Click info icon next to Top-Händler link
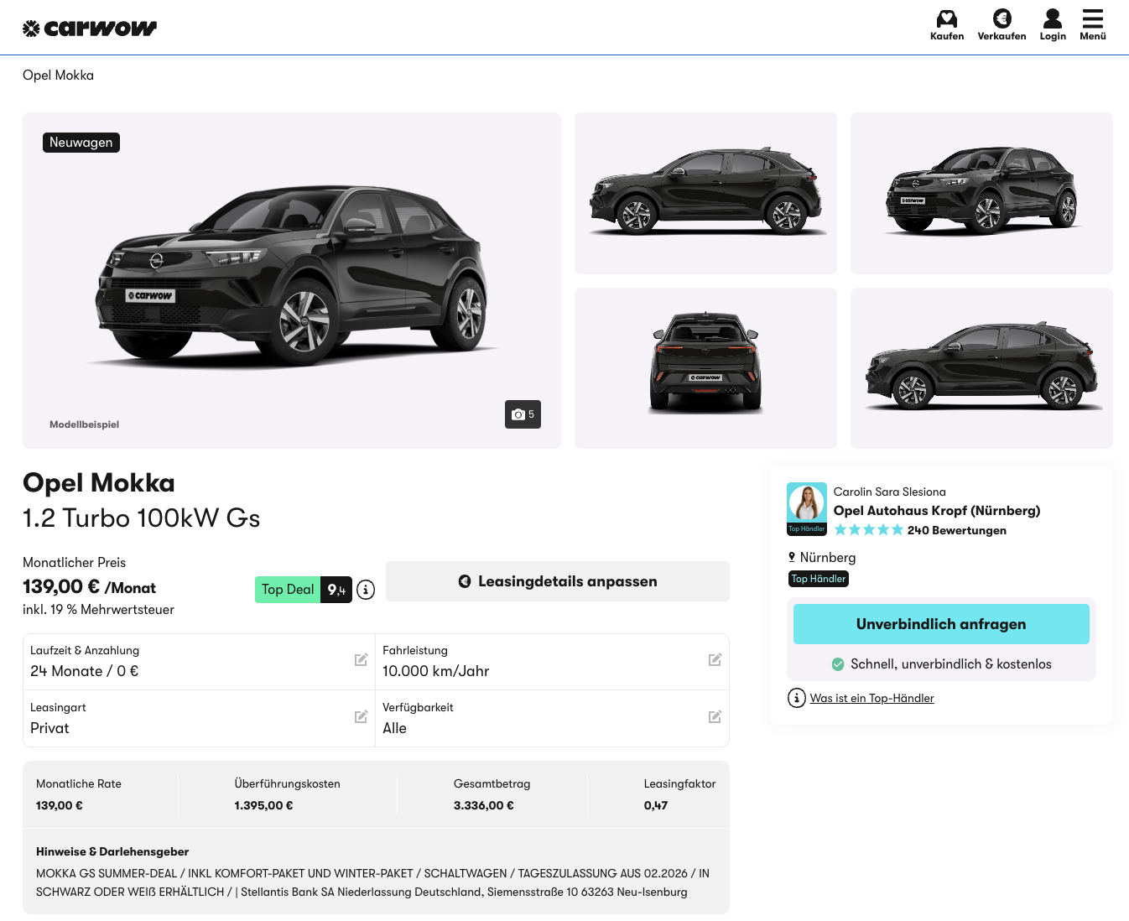This screenshot has height=921, width=1129. 797,698
